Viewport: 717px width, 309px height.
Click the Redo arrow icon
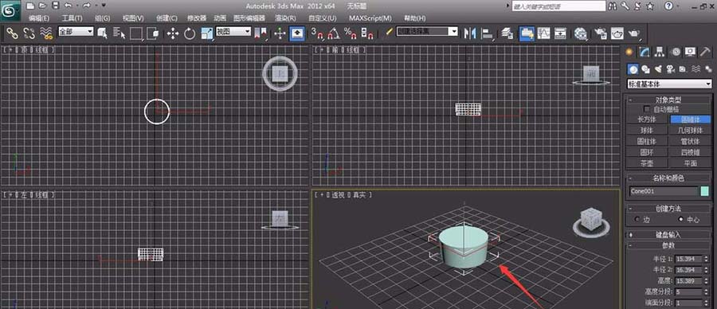pyautogui.click(x=88, y=6)
